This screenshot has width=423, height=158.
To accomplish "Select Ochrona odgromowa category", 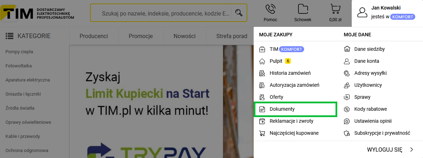I will (x=27, y=150).
